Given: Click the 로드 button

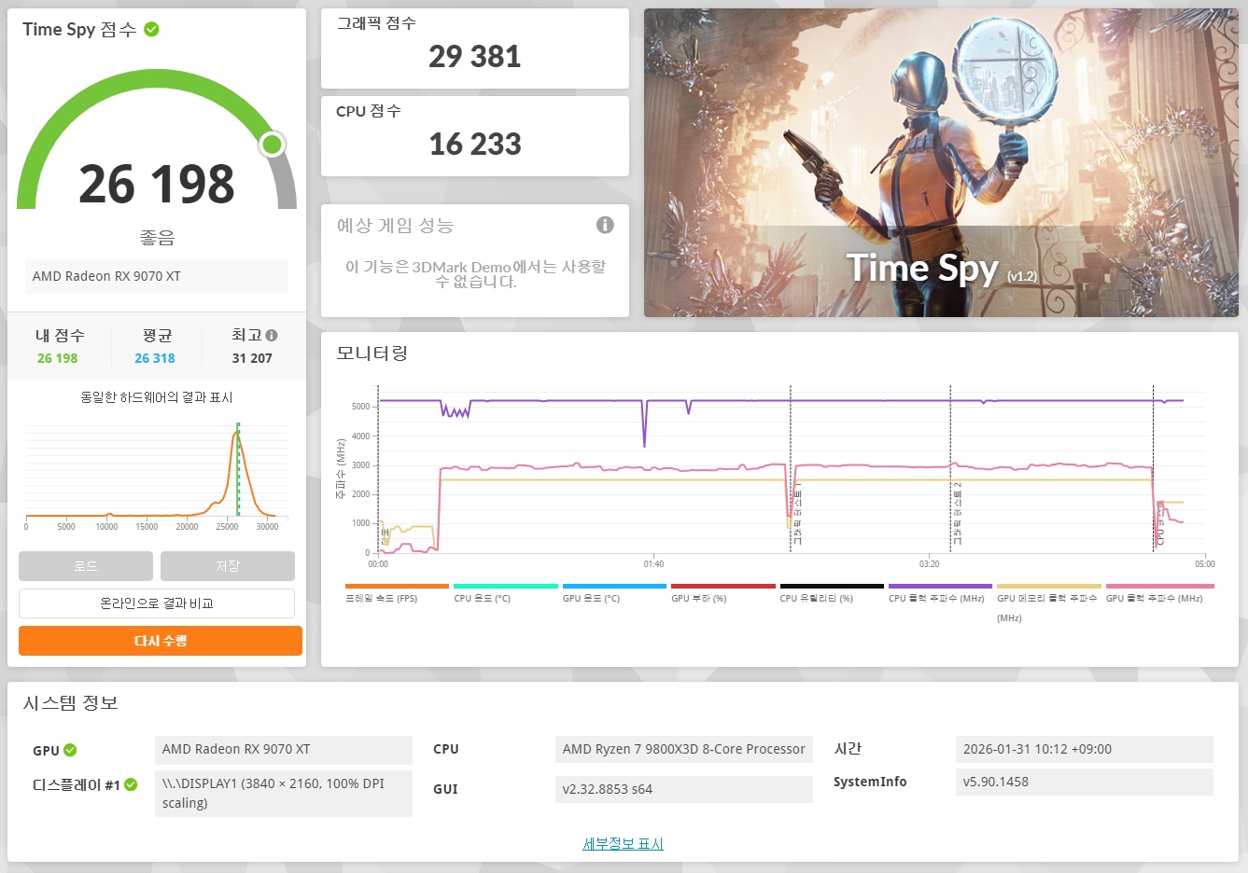Looking at the screenshot, I should point(86,566).
